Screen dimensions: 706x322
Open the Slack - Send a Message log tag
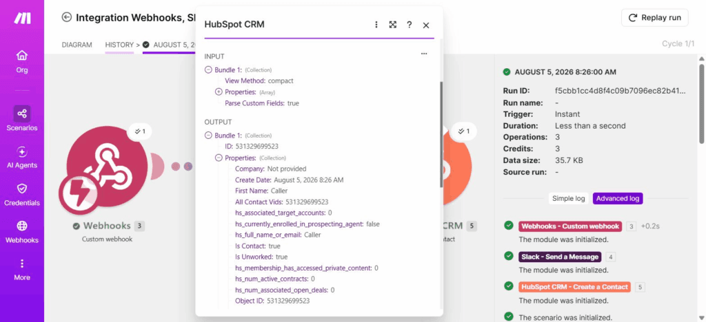pyautogui.click(x=560, y=257)
